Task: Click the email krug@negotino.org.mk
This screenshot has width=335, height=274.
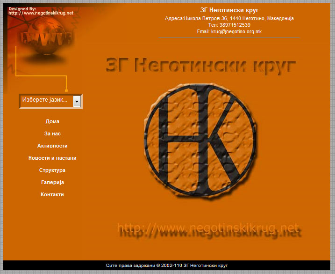Action: coord(236,32)
